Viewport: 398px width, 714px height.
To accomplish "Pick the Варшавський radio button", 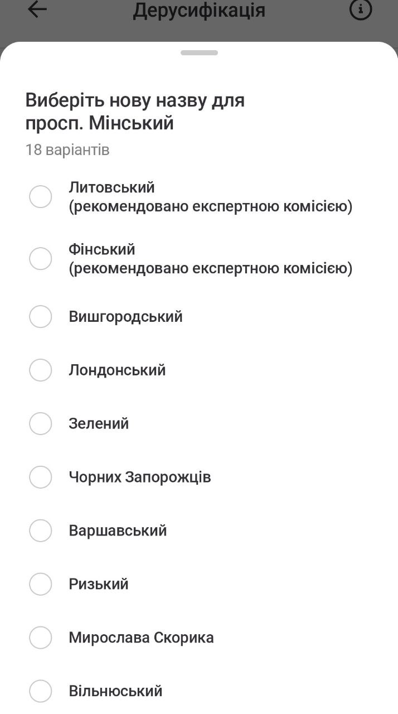I will click(x=40, y=531).
